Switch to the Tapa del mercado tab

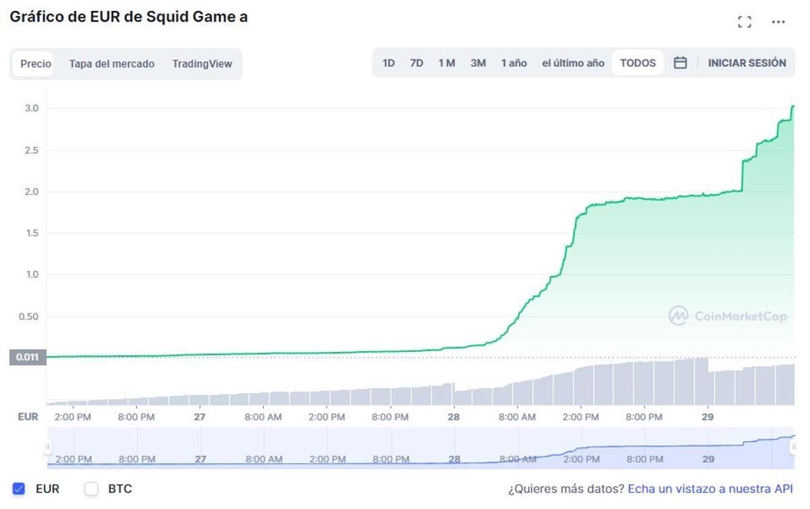coord(113,63)
